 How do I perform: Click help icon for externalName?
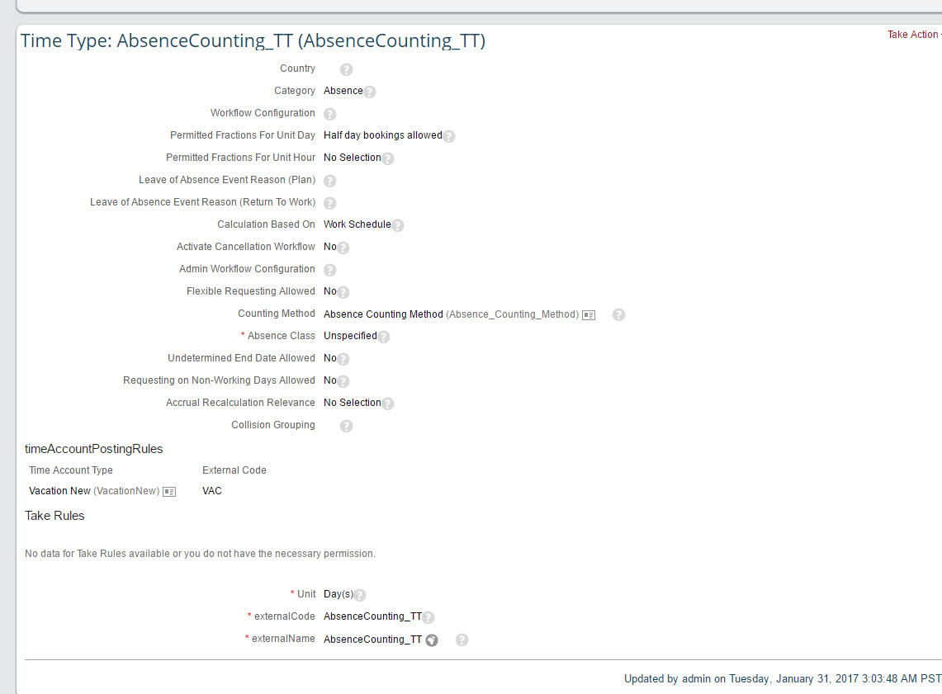[x=462, y=640]
